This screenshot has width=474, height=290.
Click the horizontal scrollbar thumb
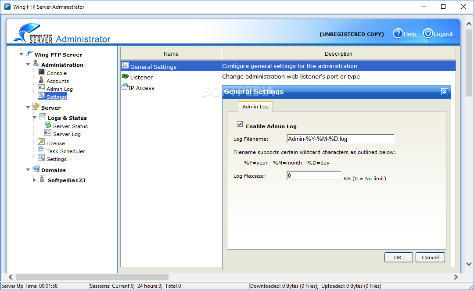[93, 277]
